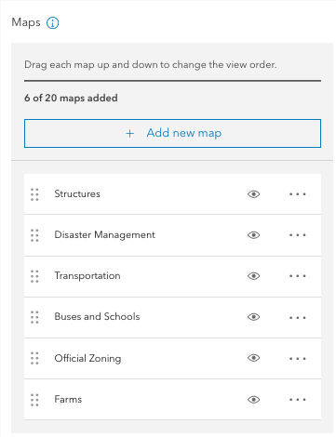Open more options for Buses and Schools
This screenshot has width=336, height=437.
[x=298, y=318]
